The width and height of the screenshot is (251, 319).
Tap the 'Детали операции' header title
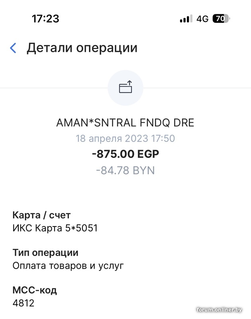click(82, 48)
